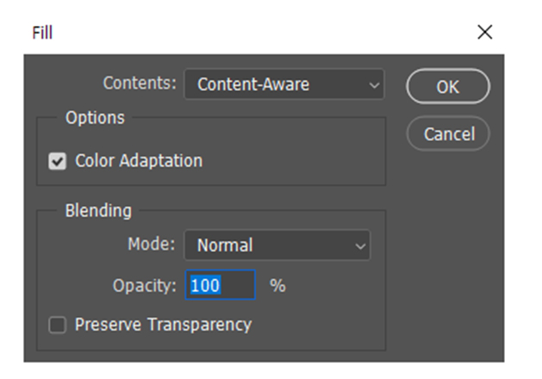This screenshot has width=542, height=379.
Task: Enable the Preserve Transparency checkbox
Action: (x=58, y=326)
